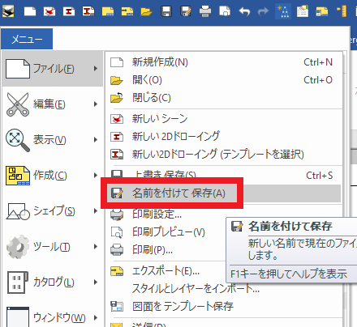Click the tooltip title 名前を付けて保存
This screenshot has width=357, height=327.
point(290,226)
